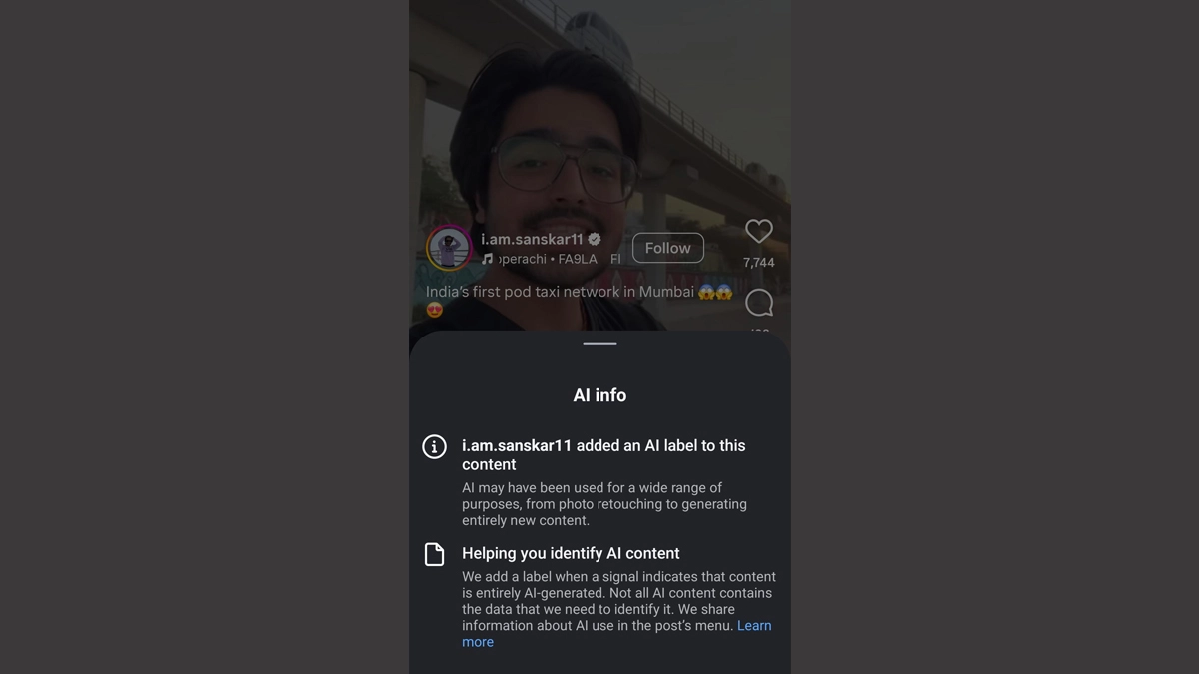Screen dimensions: 1199x674
Task: Click the verified badge next to i.am.sanskar11
Action: [595, 239]
